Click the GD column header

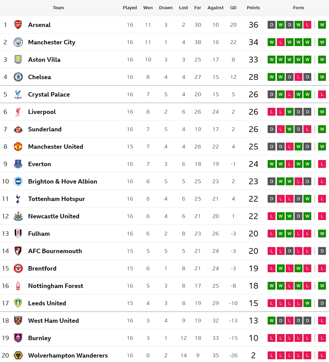coord(233,8)
